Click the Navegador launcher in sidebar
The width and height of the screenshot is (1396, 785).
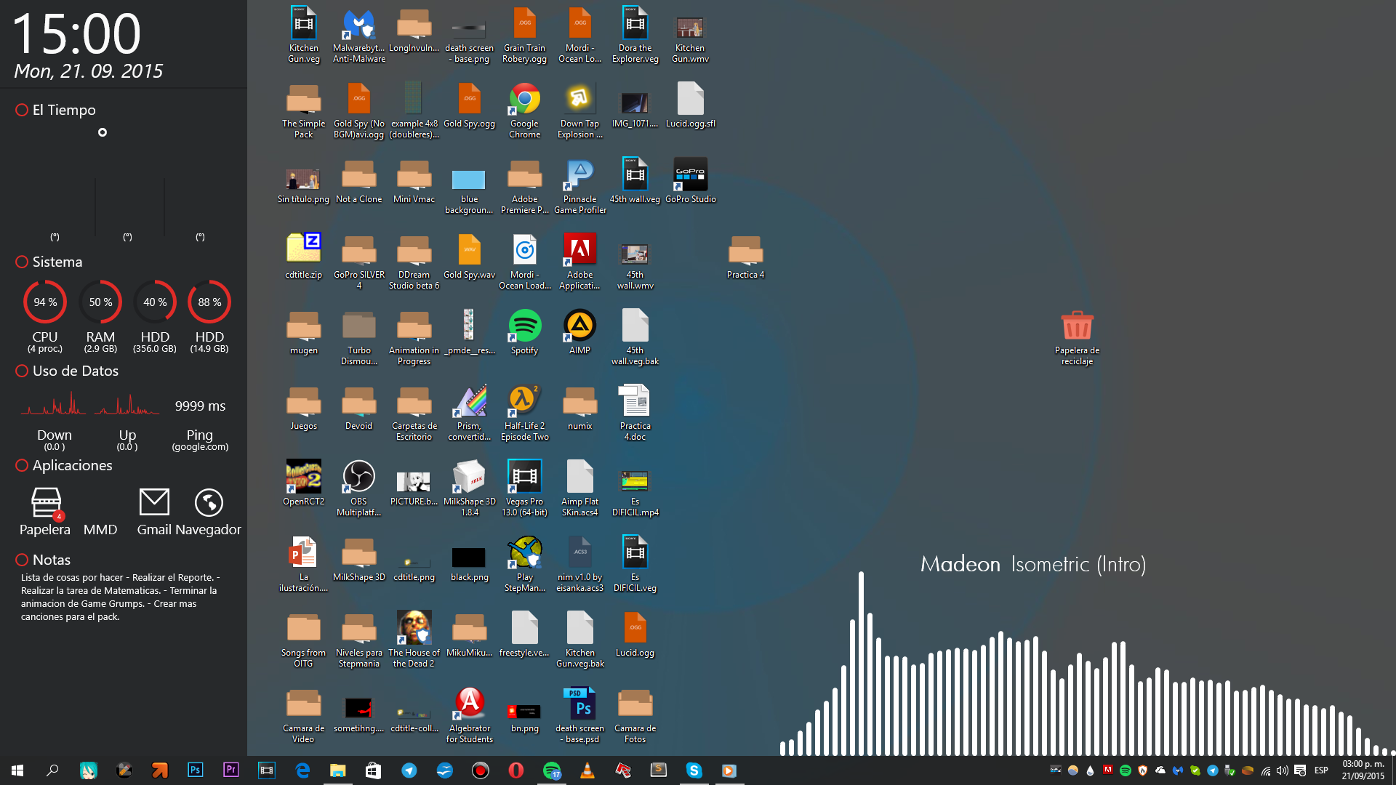pos(209,503)
